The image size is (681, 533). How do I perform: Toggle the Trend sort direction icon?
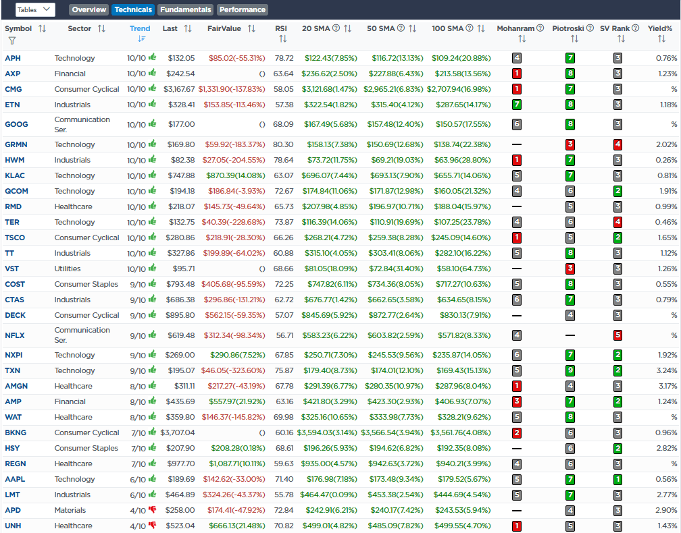tap(142, 39)
